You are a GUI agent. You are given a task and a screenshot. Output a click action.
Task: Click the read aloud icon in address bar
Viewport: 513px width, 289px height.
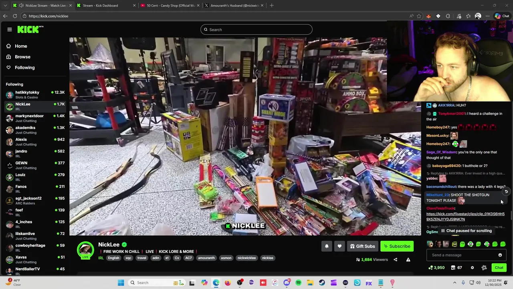(x=411, y=16)
